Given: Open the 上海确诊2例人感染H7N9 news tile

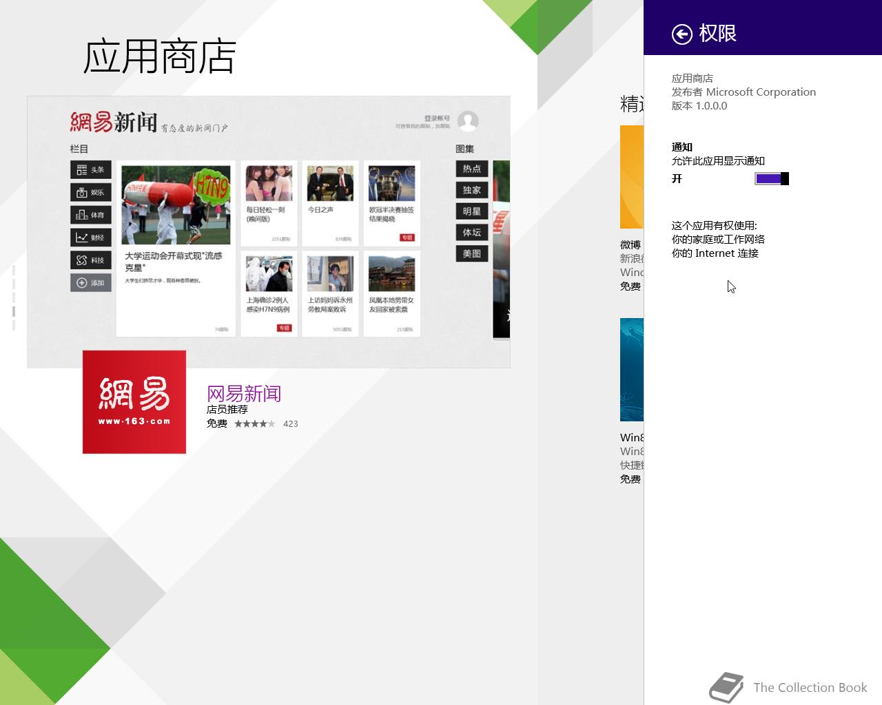Looking at the screenshot, I should [269, 294].
